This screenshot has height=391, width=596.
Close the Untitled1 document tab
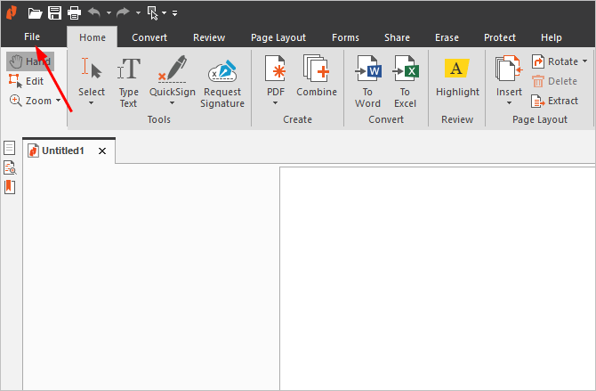click(x=102, y=151)
